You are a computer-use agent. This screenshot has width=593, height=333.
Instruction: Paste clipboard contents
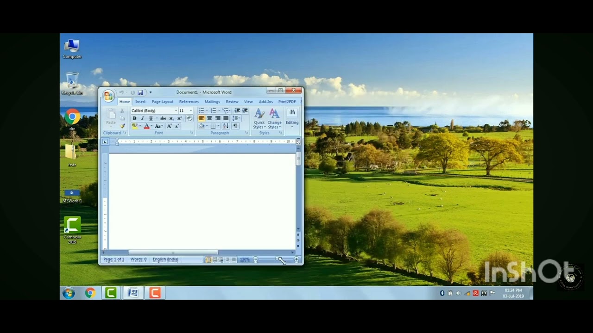pyautogui.click(x=111, y=117)
